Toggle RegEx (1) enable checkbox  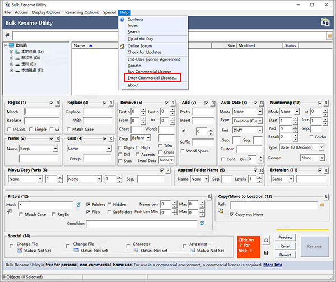tap(52, 103)
